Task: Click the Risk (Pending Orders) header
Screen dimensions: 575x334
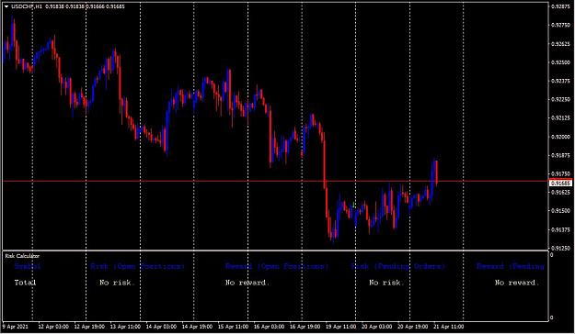Action: (x=397, y=266)
